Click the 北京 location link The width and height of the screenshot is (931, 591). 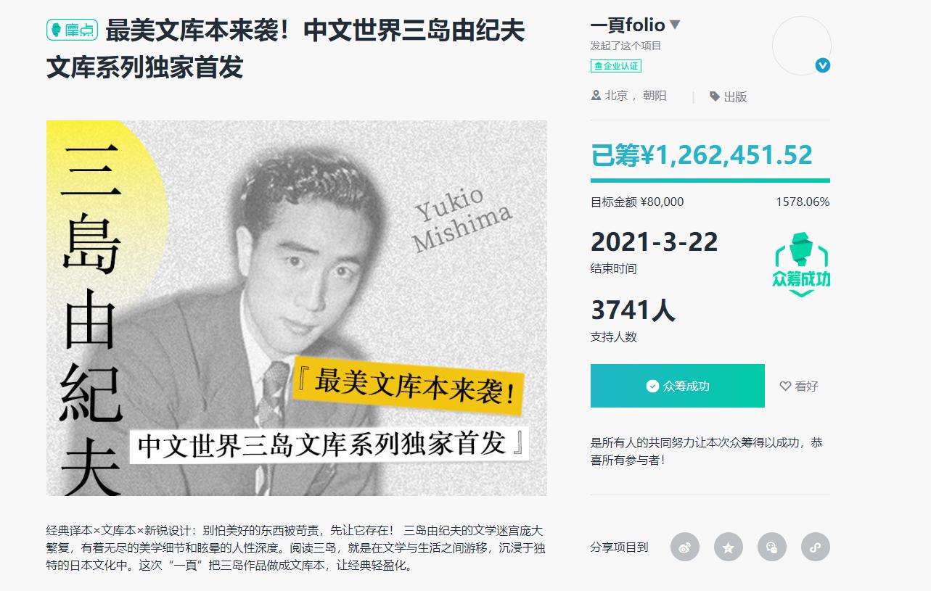[616, 96]
